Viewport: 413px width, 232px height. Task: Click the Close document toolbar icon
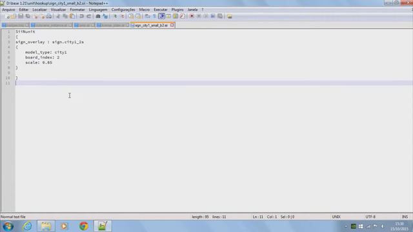tap(35, 16)
